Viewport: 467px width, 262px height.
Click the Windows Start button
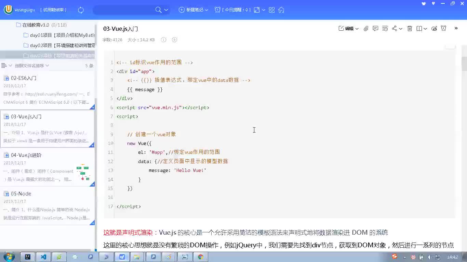click(x=8, y=257)
